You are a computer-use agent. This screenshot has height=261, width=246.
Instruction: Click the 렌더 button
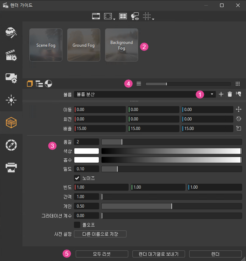(x=216, y=254)
